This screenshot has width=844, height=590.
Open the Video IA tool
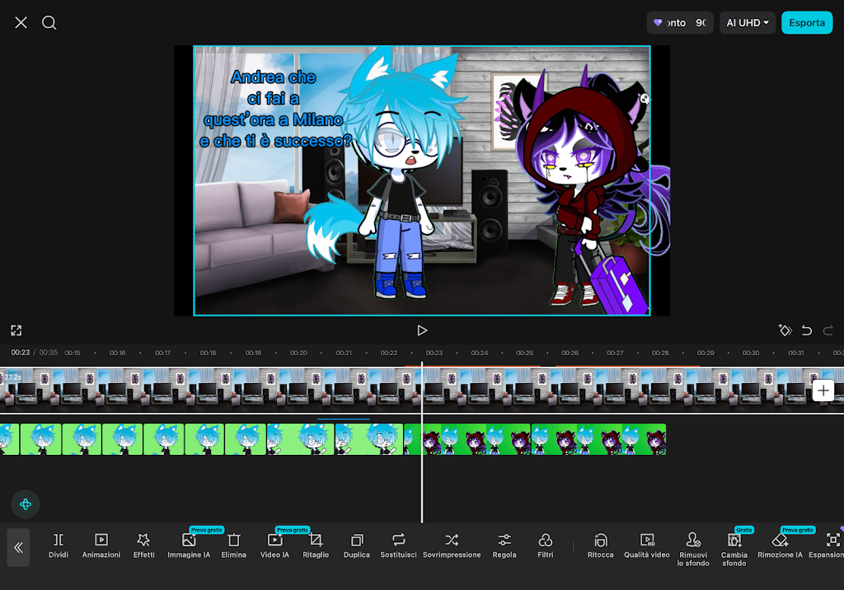[274, 546]
